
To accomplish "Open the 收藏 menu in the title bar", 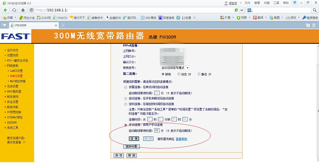I will click(267, 3).
